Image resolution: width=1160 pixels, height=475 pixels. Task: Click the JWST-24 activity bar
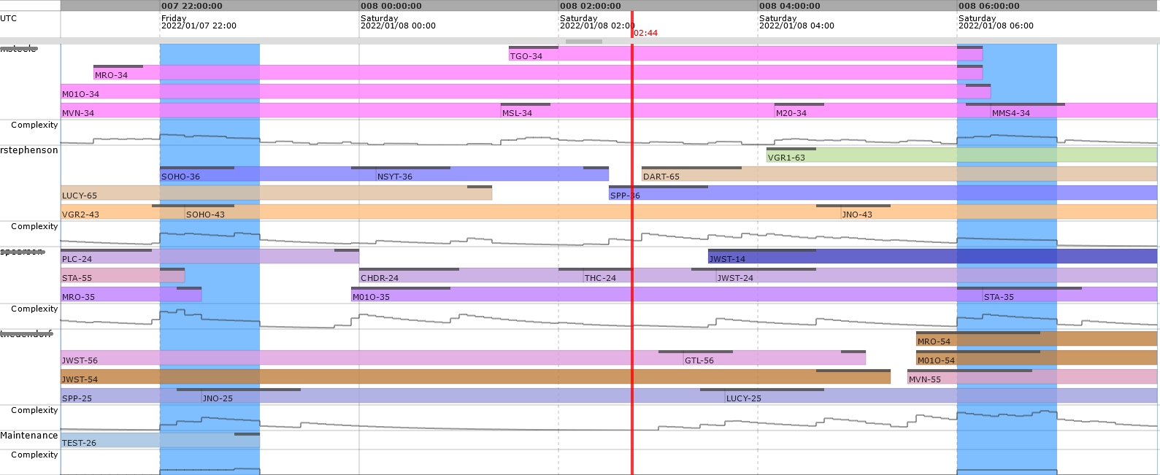point(936,276)
